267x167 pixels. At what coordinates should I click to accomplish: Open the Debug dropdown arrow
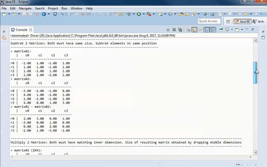click(x=134, y=14)
